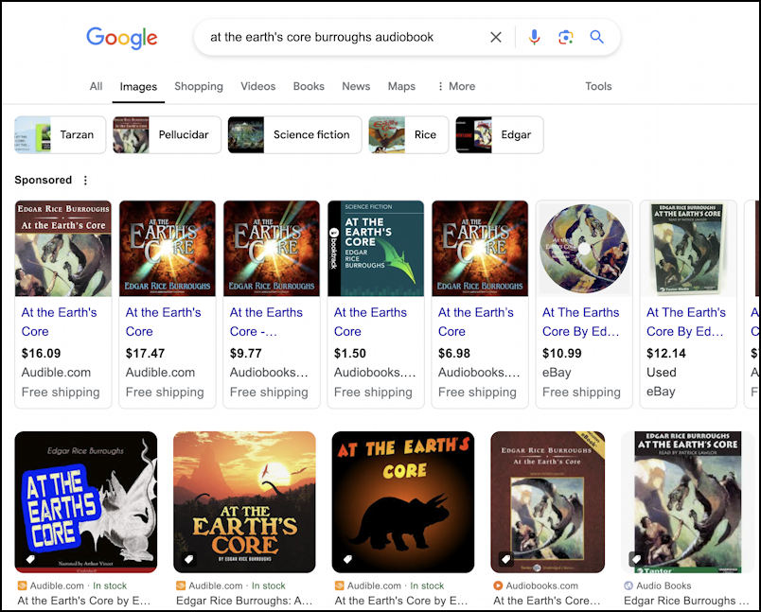Open the sunset dinosaur cover image result
761x612 pixels.
[244, 502]
